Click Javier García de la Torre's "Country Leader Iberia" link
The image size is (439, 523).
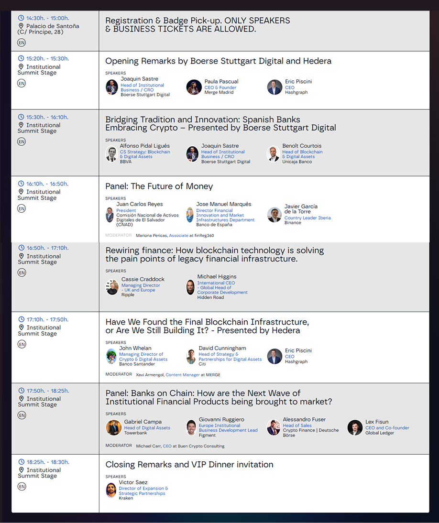(307, 218)
